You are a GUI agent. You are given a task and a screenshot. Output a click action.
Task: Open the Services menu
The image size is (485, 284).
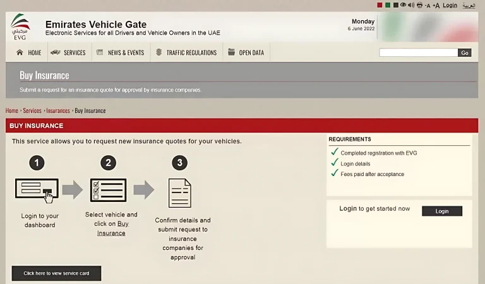(x=68, y=52)
